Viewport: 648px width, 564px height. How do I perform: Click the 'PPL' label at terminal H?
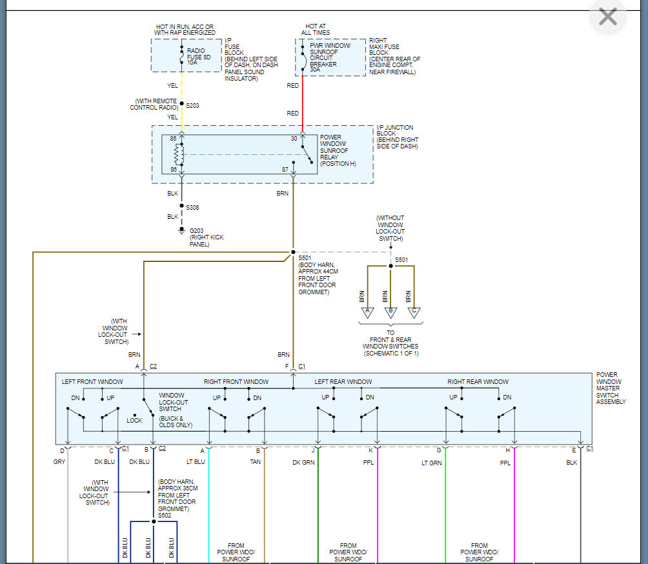505,463
